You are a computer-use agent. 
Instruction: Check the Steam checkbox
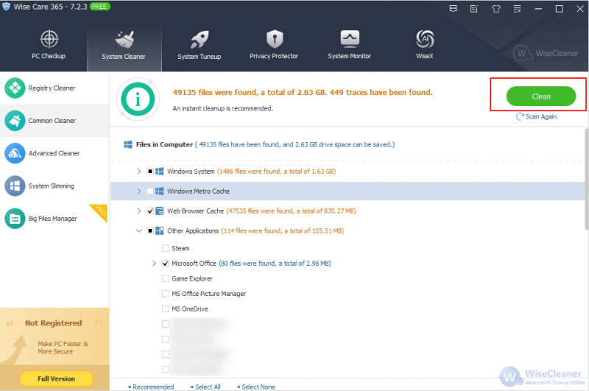coord(165,248)
